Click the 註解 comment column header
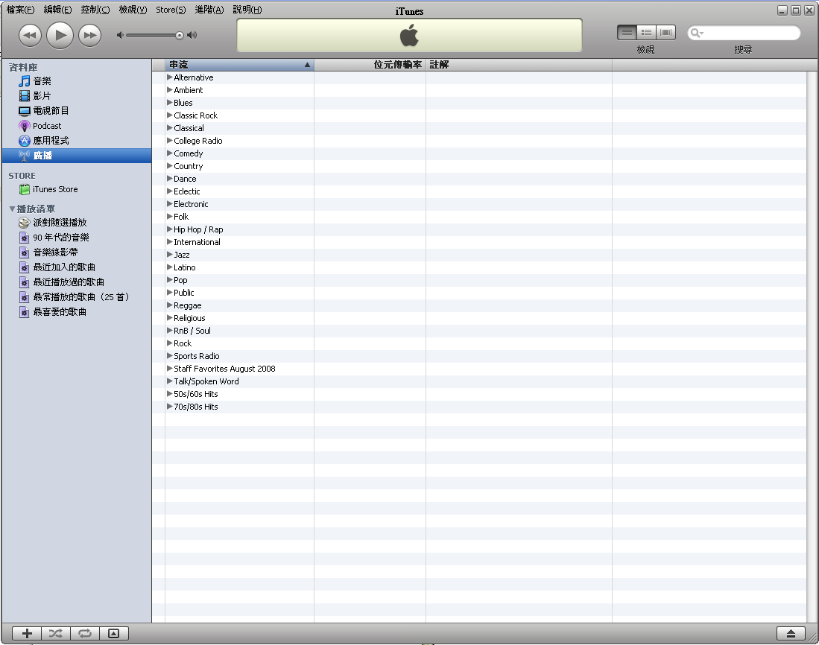Image resolution: width=819 pixels, height=645 pixels. pos(519,65)
